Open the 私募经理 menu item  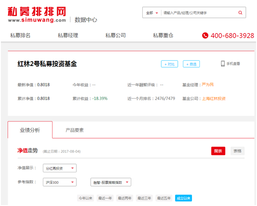coord(68,35)
